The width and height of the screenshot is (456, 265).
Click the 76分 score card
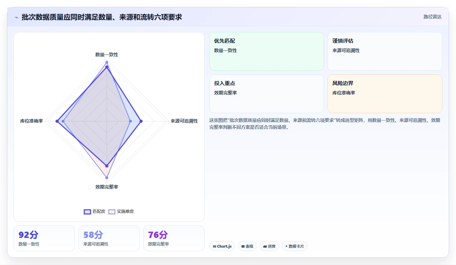[174, 238]
